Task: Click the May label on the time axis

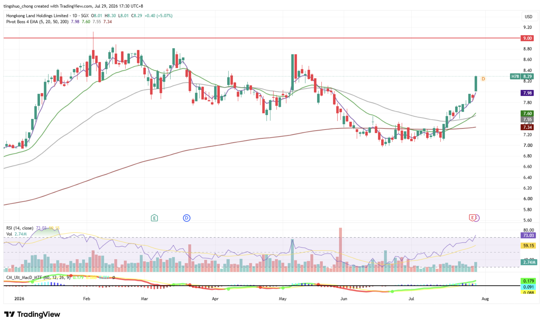Action: click(x=283, y=299)
